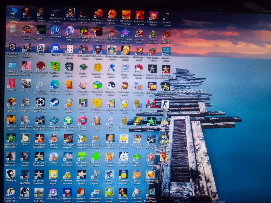Open Панель управления control panel
This screenshot has height=203, width=271.
pyautogui.click(x=12, y=65)
